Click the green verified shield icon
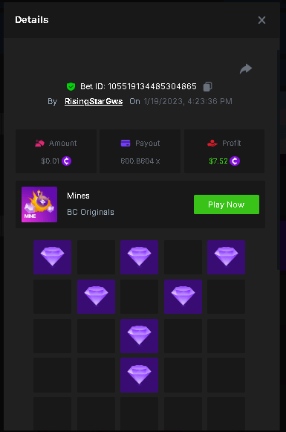Viewport: 286px width, 432px height. (x=71, y=86)
